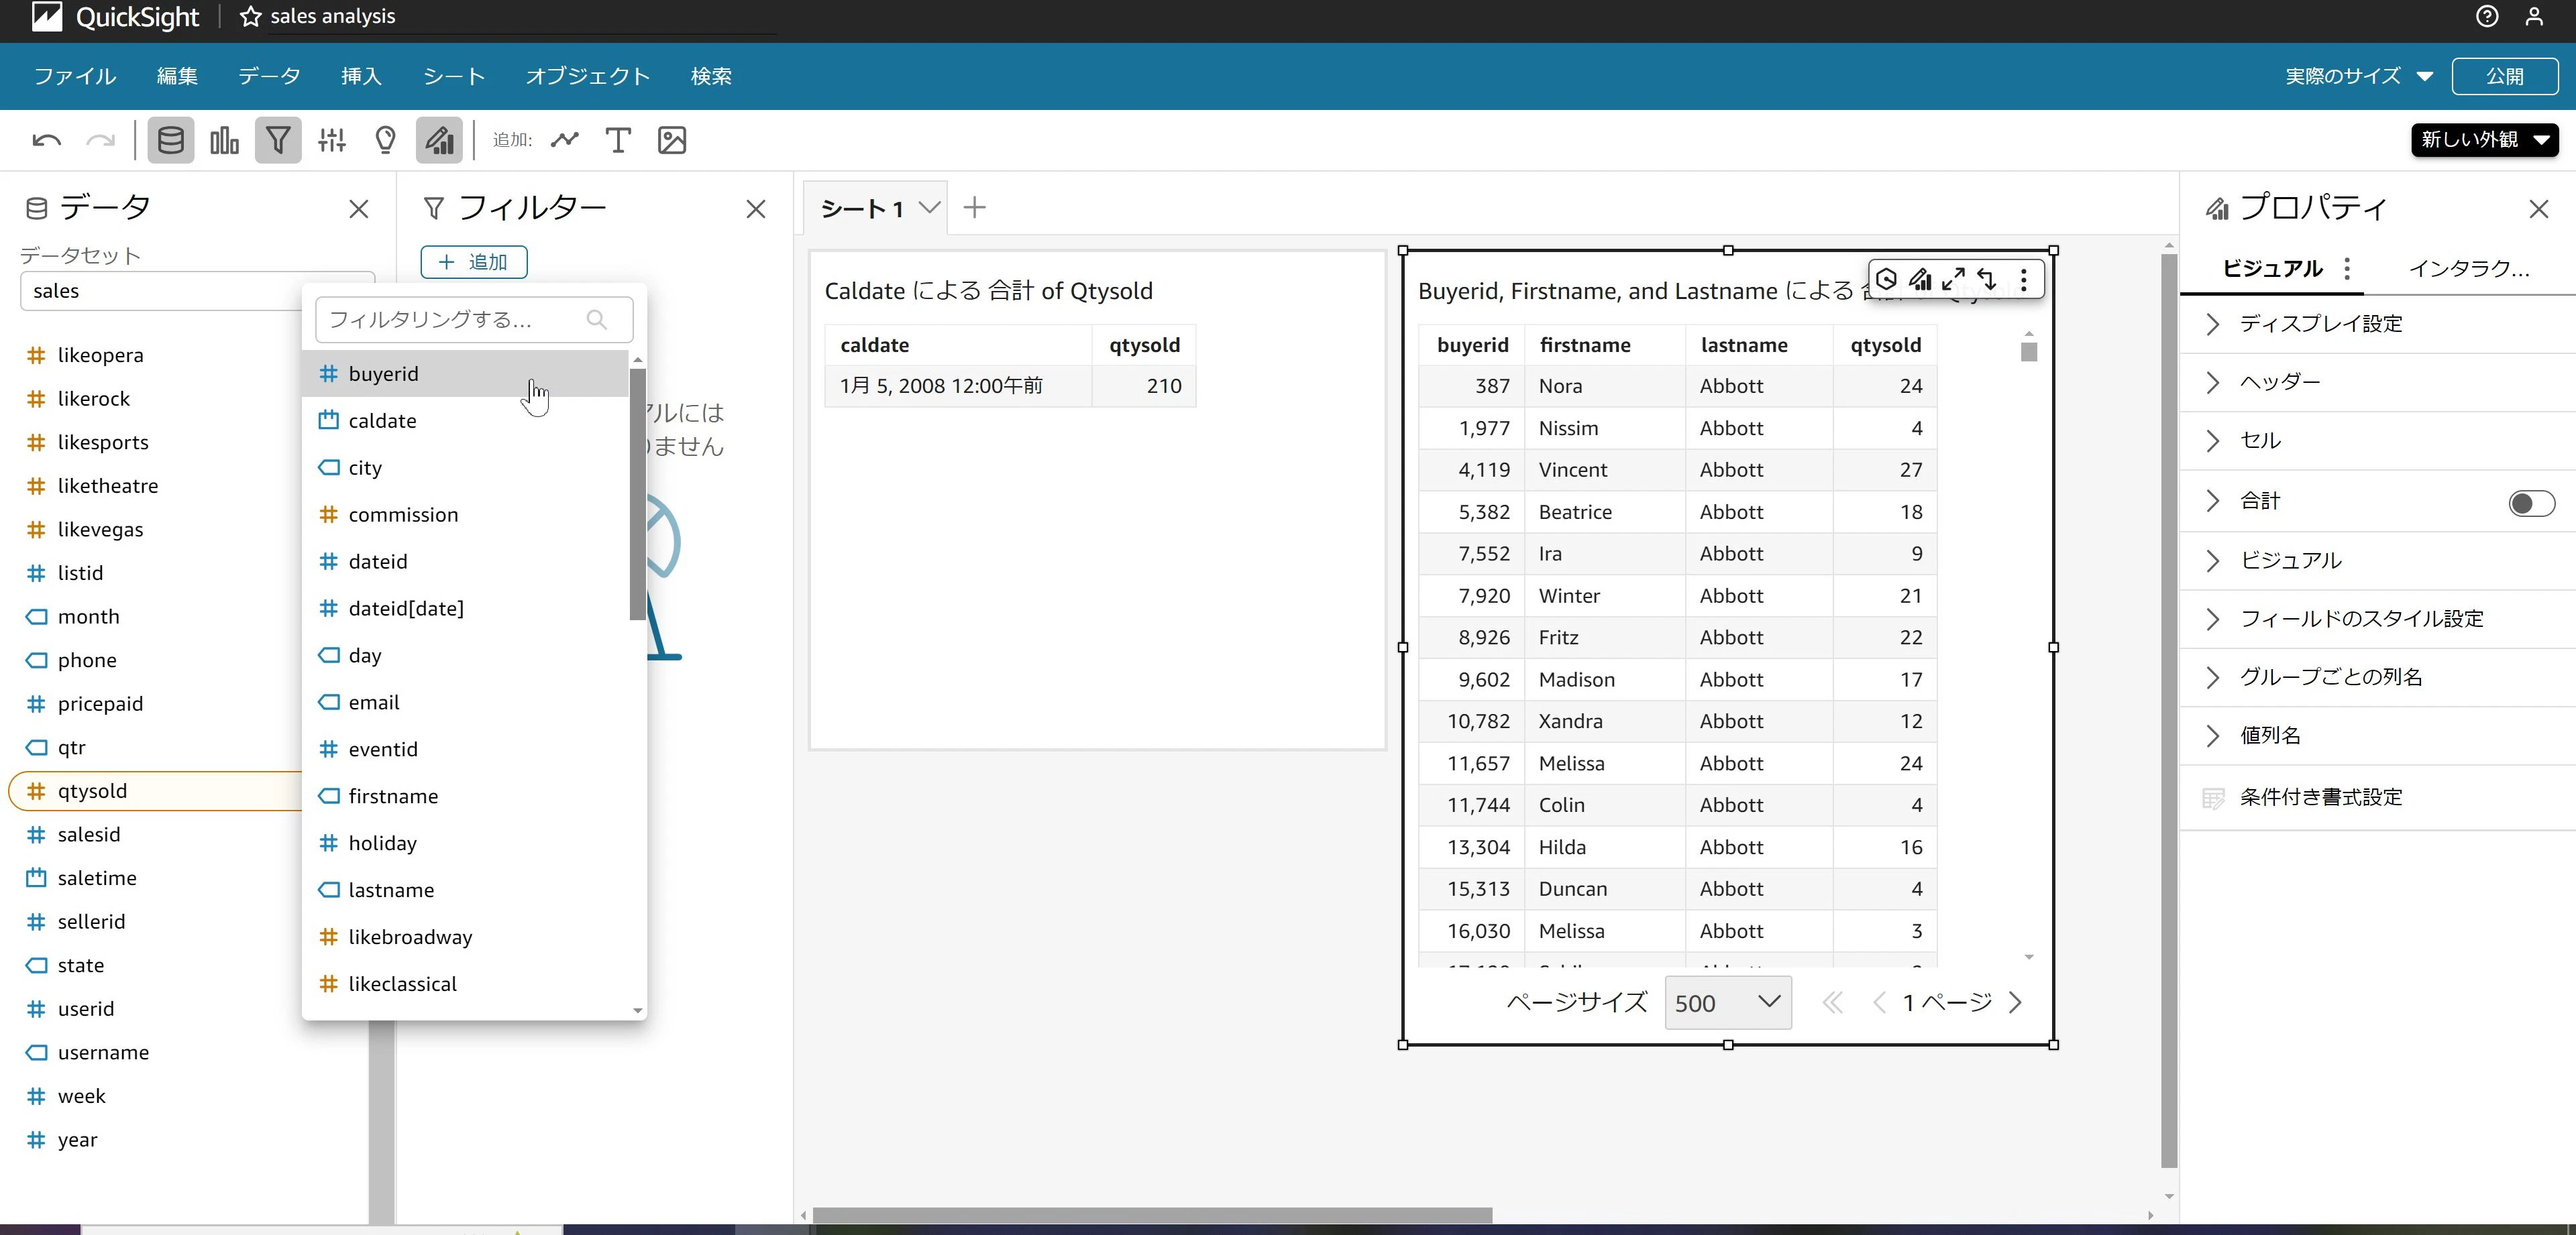The width and height of the screenshot is (2576, 1235).
Task: Expand the ディスプレイ設定 section
Action: [2377, 324]
